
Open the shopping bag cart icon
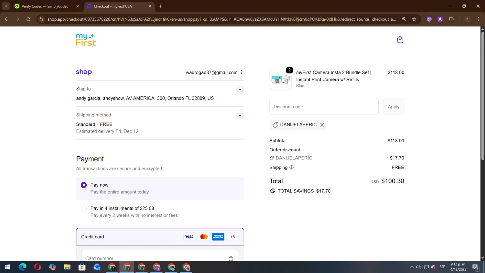pos(400,39)
